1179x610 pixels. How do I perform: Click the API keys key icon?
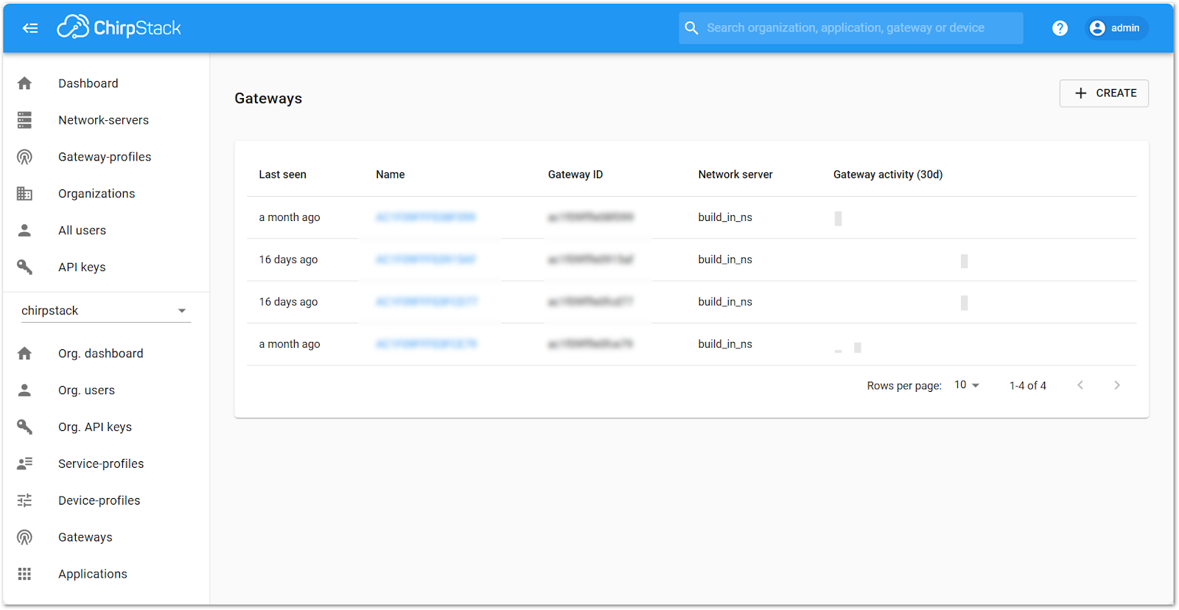click(24, 267)
